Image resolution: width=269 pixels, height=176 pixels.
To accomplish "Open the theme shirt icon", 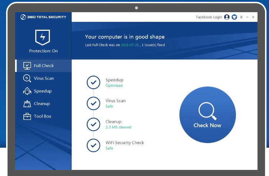I will [235, 17].
